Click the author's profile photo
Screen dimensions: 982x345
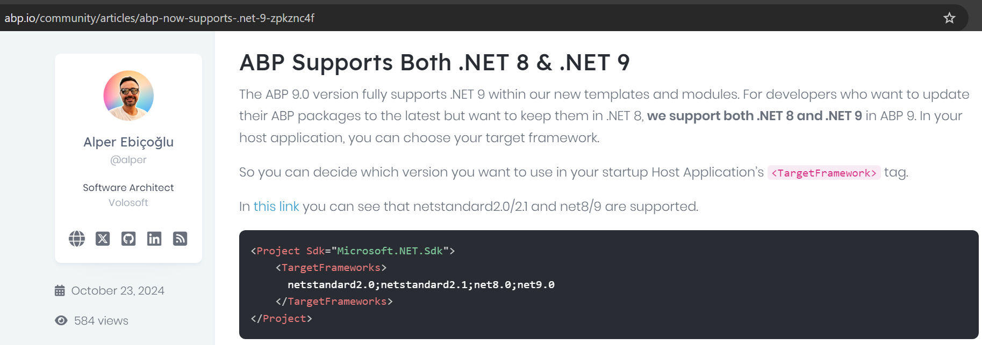point(128,96)
